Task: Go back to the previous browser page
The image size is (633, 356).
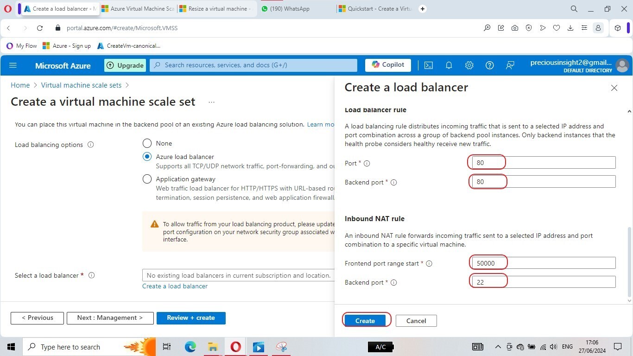Action: (x=8, y=28)
